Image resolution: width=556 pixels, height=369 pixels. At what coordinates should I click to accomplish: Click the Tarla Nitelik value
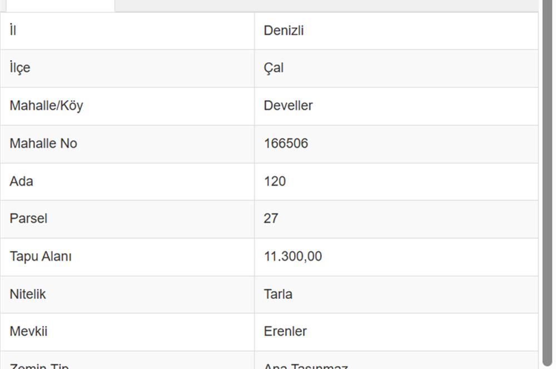click(x=278, y=294)
